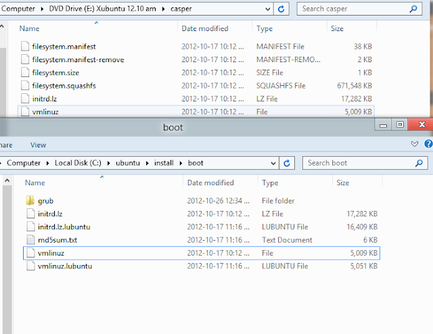Open the Help question mark icon
The height and width of the screenshot is (334, 433).
click(428, 144)
